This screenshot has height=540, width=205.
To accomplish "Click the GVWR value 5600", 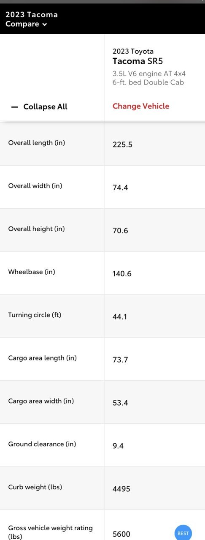I will pos(121,534).
